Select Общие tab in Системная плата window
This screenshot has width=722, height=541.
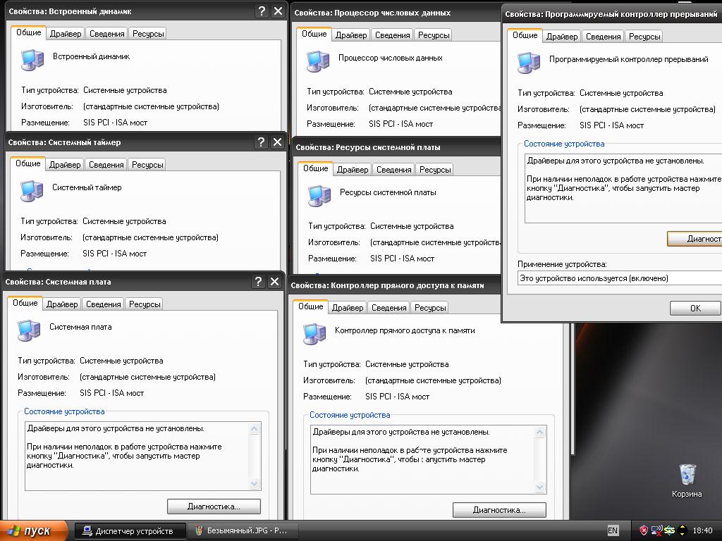click(25, 303)
